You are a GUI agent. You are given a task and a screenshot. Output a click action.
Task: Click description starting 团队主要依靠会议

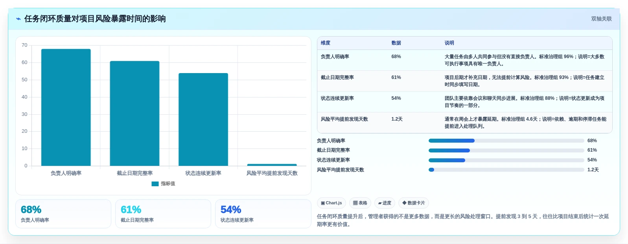[x=525, y=102]
